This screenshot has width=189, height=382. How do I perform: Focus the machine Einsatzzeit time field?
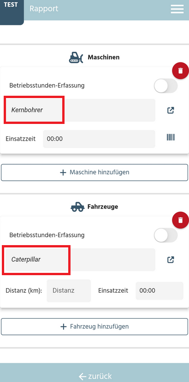(99, 139)
